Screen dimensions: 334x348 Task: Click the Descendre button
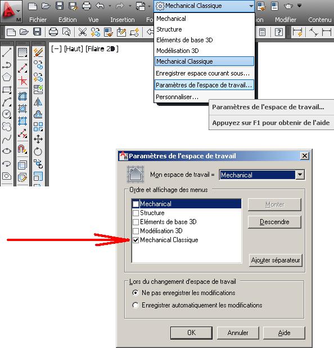(274, 222)
